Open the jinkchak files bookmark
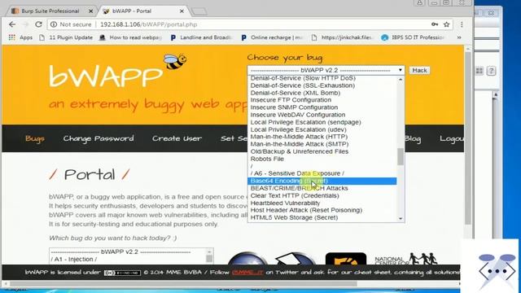The height and width of the screenshot is (293, 521). tap(342, 37)
